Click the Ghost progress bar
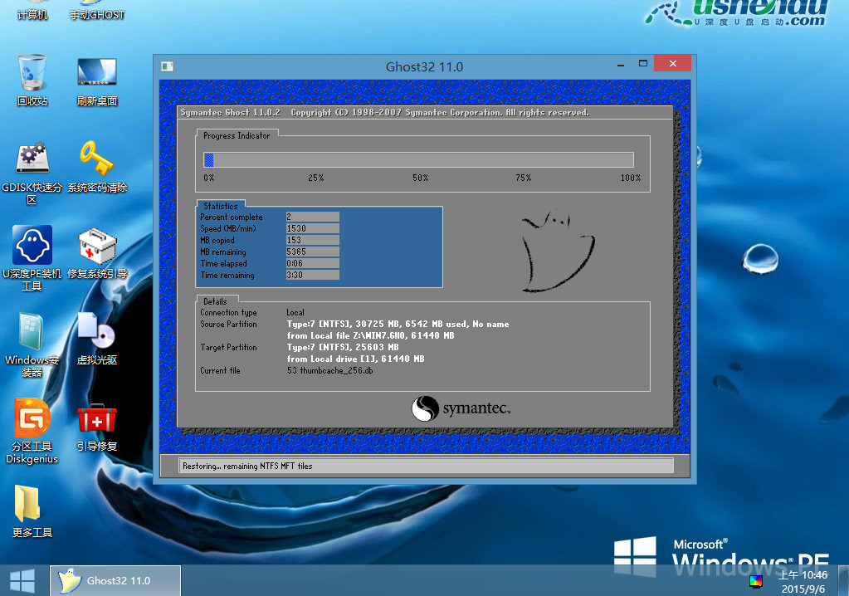 419,159
